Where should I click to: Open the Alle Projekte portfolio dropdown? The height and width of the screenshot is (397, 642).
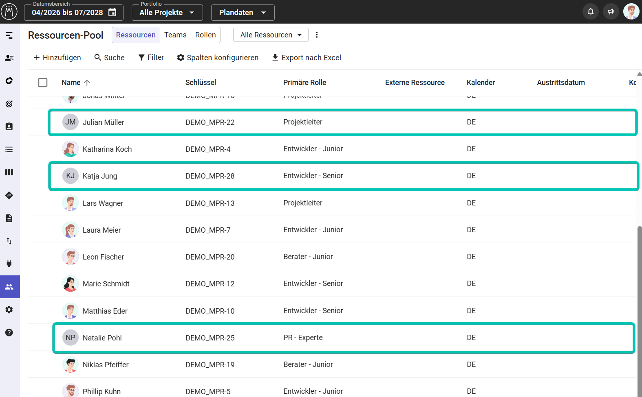(167, 12)
